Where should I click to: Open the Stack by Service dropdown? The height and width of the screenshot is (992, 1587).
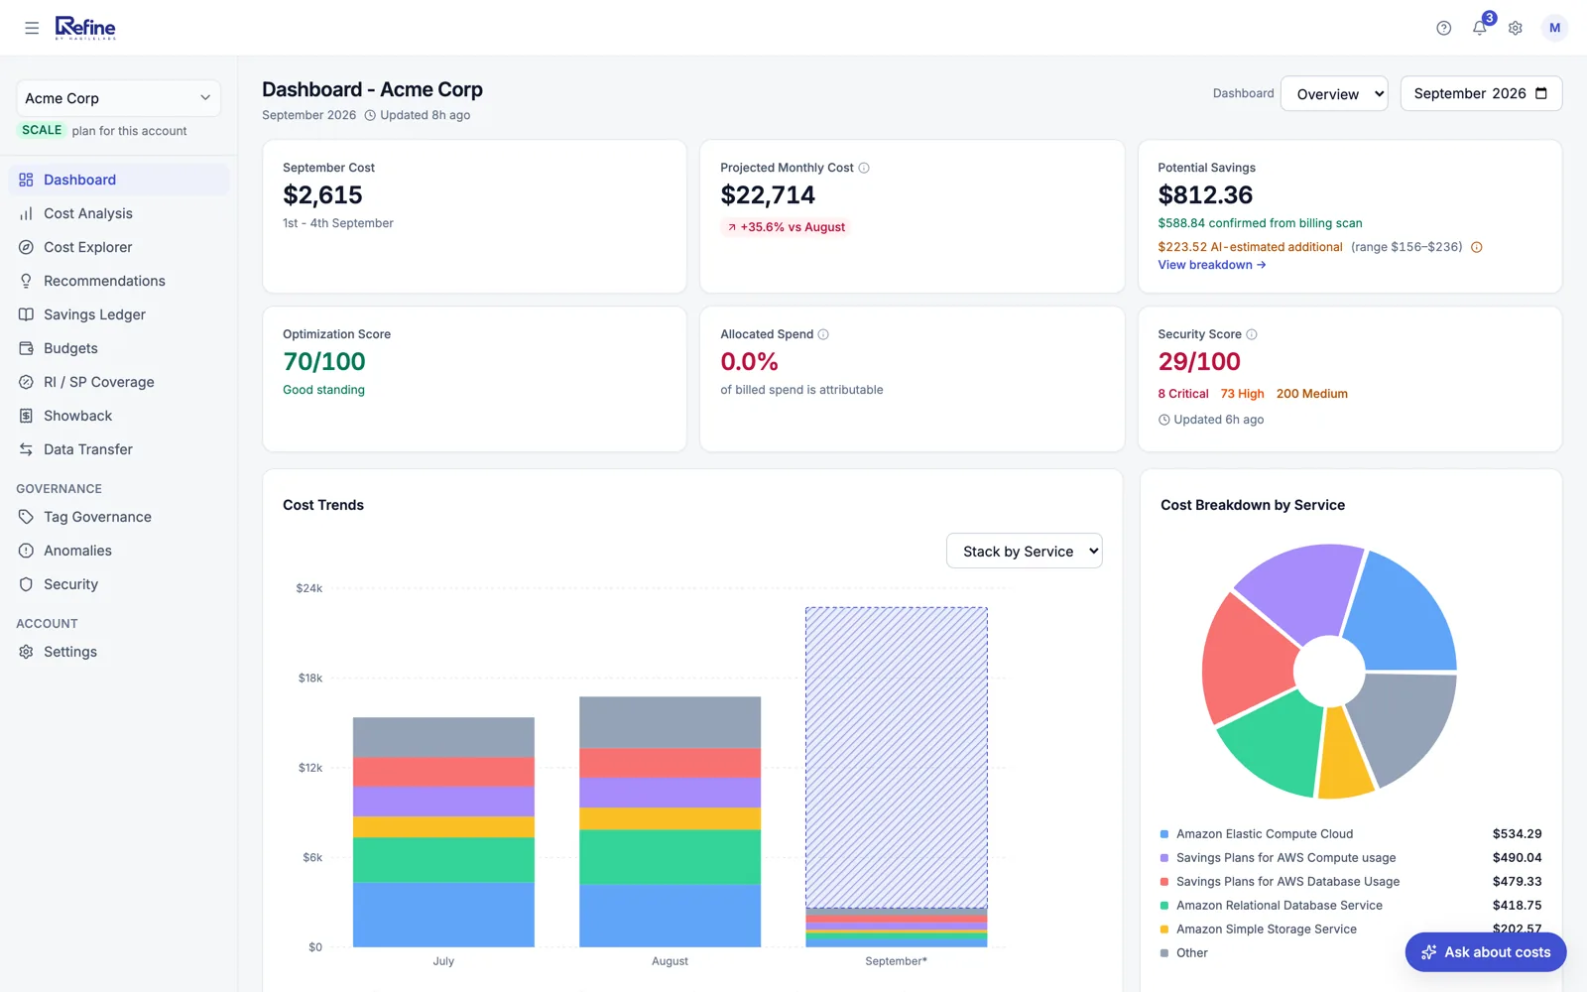1024,552
